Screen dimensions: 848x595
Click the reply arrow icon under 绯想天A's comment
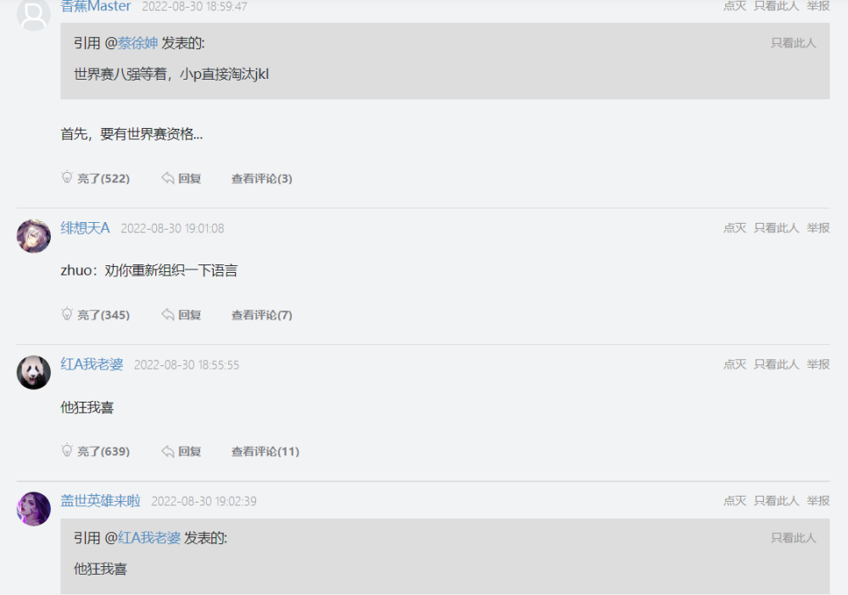point(169,314)
